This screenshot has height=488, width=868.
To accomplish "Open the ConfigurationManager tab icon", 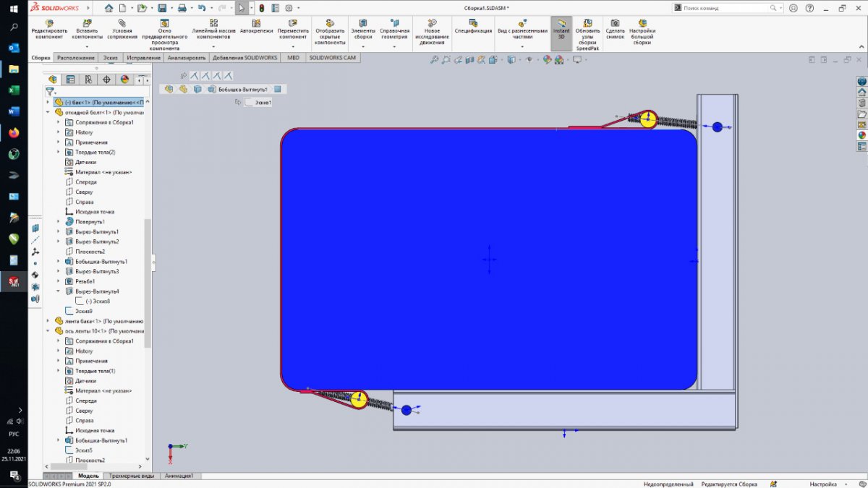I will tap(88, 80).
